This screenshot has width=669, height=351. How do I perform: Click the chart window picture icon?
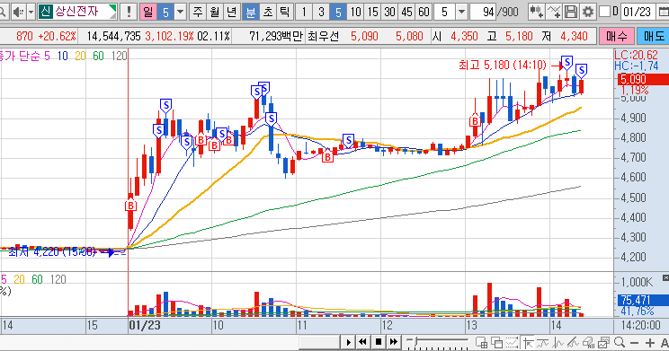pyautogui.click(x=603, y=342)
